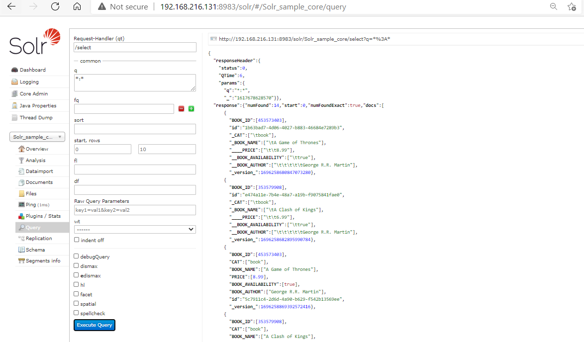Open the Thread Dump menu item
Image resolution: width=584 pixels, height=342 pixels.
[36, 118]
